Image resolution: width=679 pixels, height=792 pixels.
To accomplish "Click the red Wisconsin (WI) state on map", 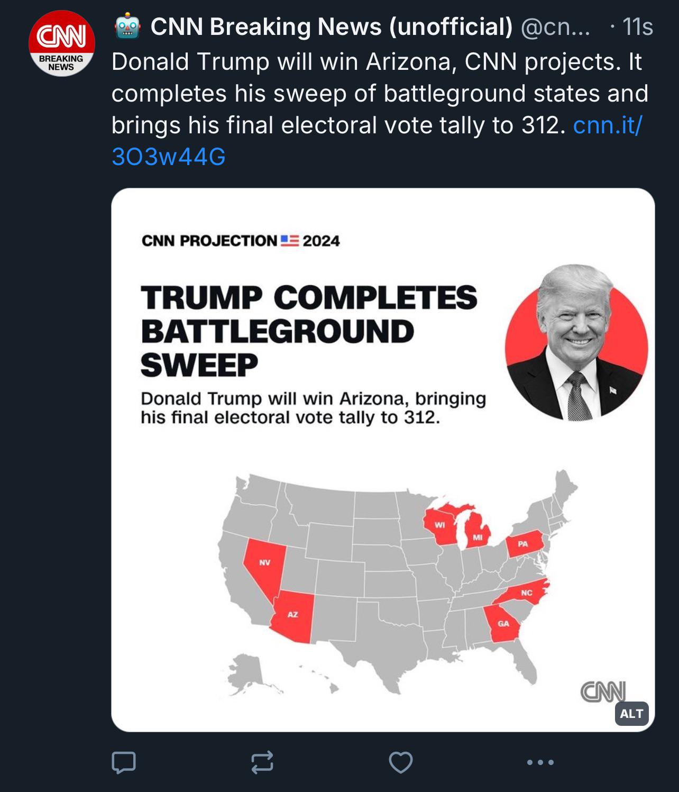I will coord(439,527).
